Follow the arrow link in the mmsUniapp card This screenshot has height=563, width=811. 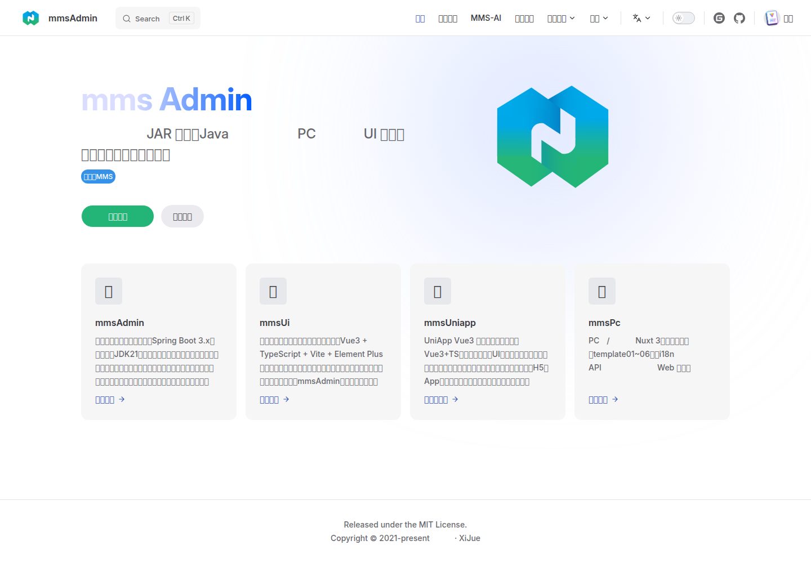[441, 400]
